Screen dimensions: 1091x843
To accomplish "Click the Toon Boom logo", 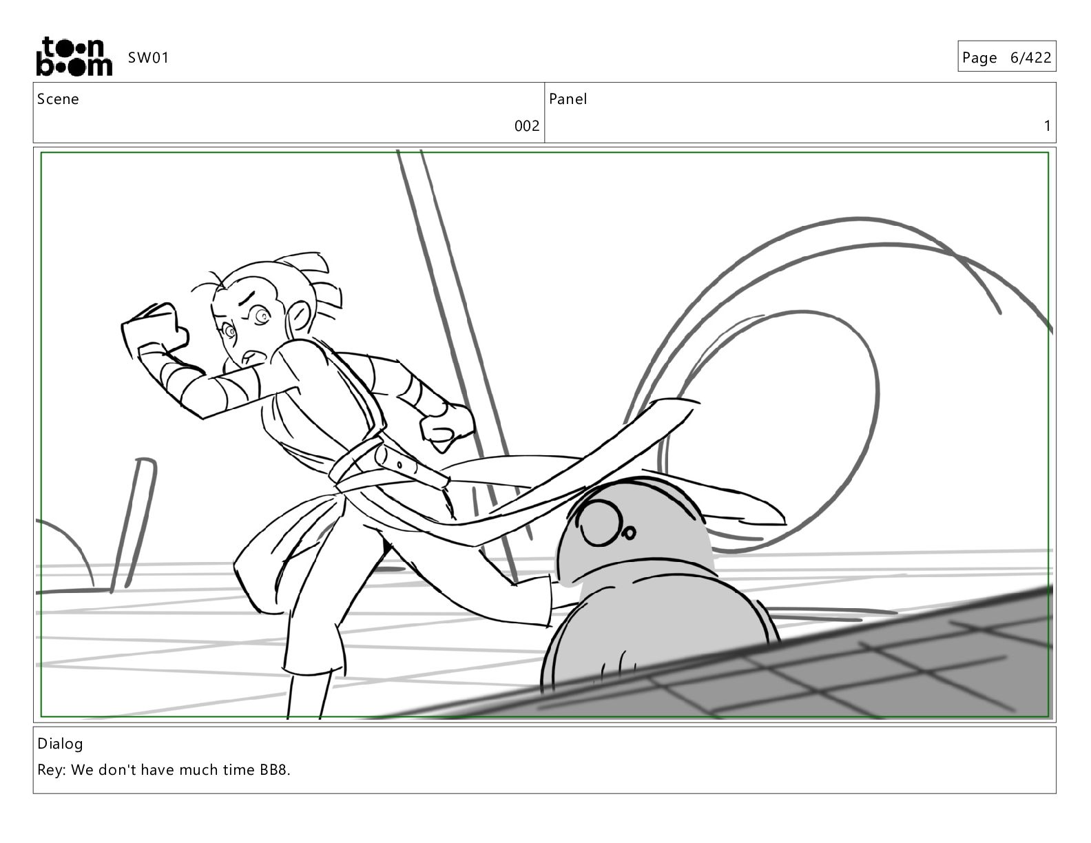I will [x=74, y=56].
